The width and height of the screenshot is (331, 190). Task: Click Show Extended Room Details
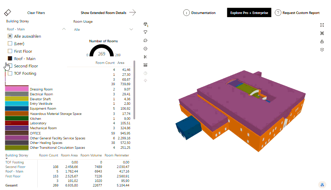tap(103, 13)
